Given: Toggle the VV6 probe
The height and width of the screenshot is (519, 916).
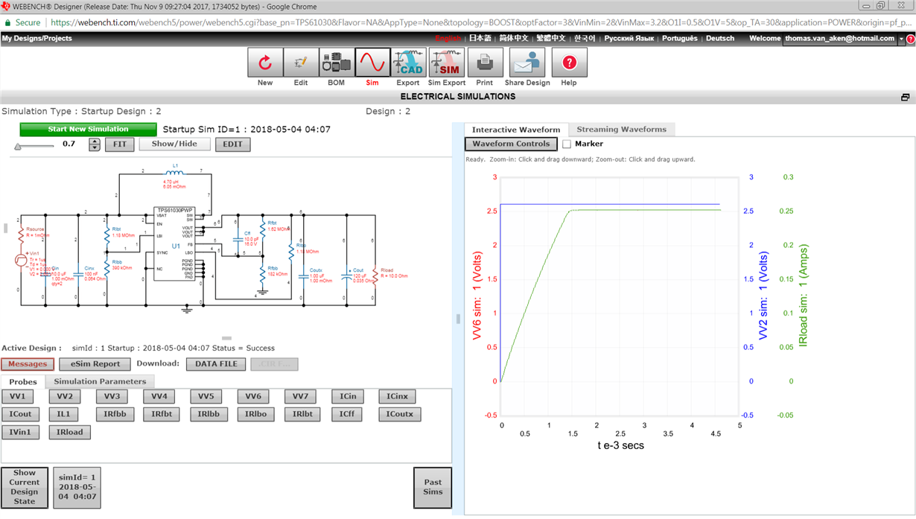Looking at the screenshot, I should [x=252, y=397].
